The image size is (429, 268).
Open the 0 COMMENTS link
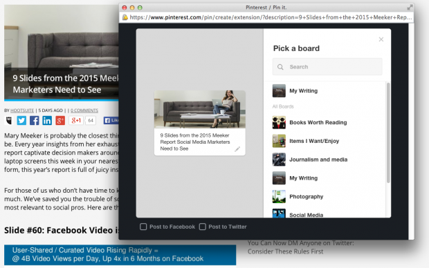point(84,111)
